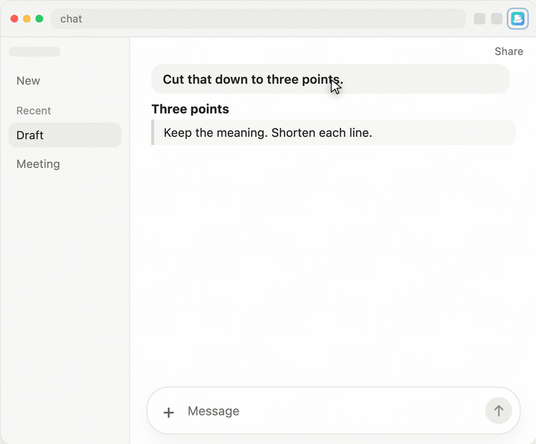Click the gray placeholder bar above New
The width and height of the screenshot is (536, 444).
point(34,51)
